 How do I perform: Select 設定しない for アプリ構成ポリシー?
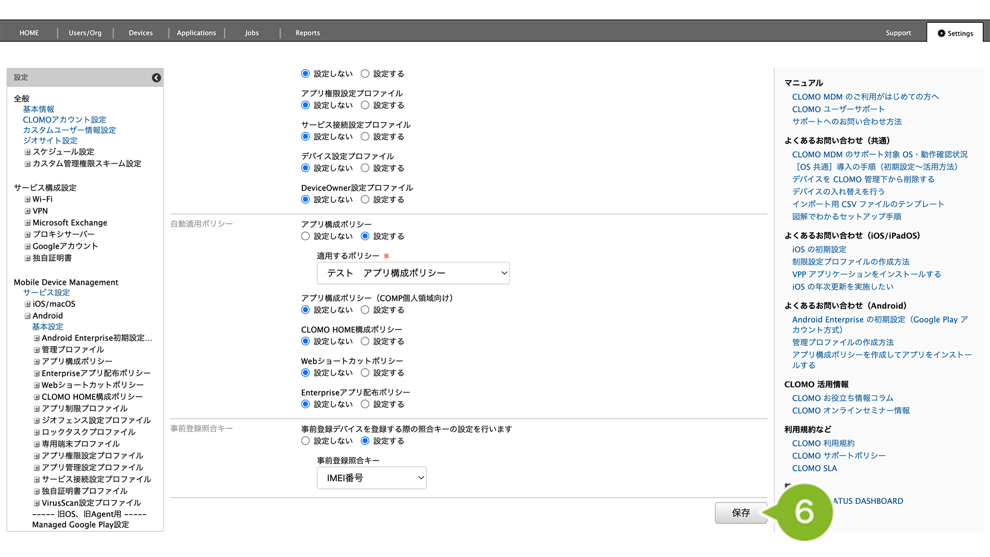point(305,236)
